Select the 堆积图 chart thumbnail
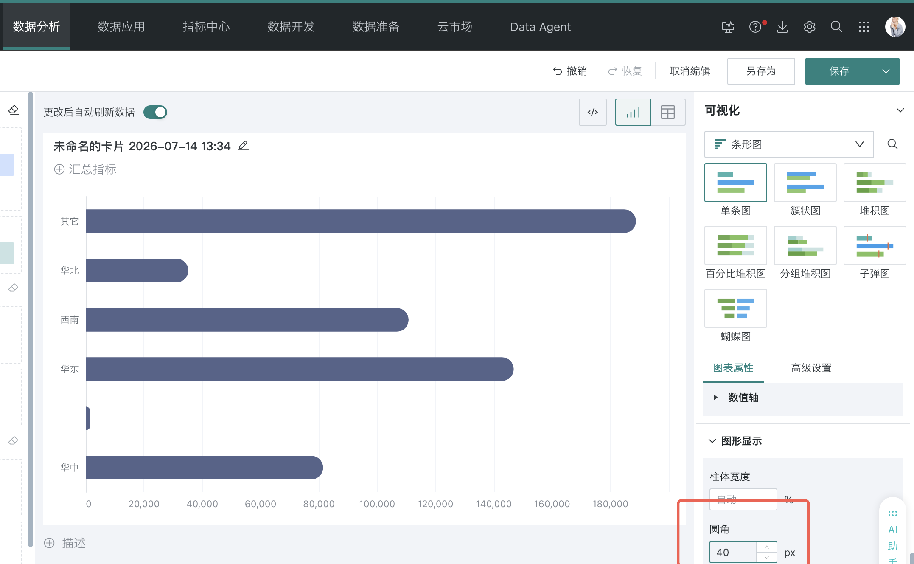914x564 pixels. [875, 183]
